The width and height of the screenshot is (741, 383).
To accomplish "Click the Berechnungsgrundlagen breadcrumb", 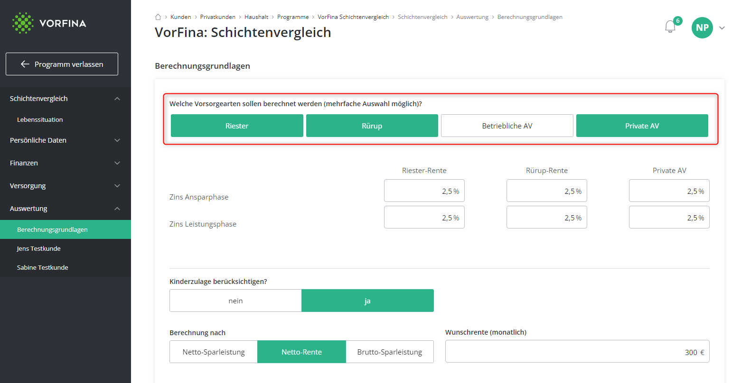I will click(530, 17).
